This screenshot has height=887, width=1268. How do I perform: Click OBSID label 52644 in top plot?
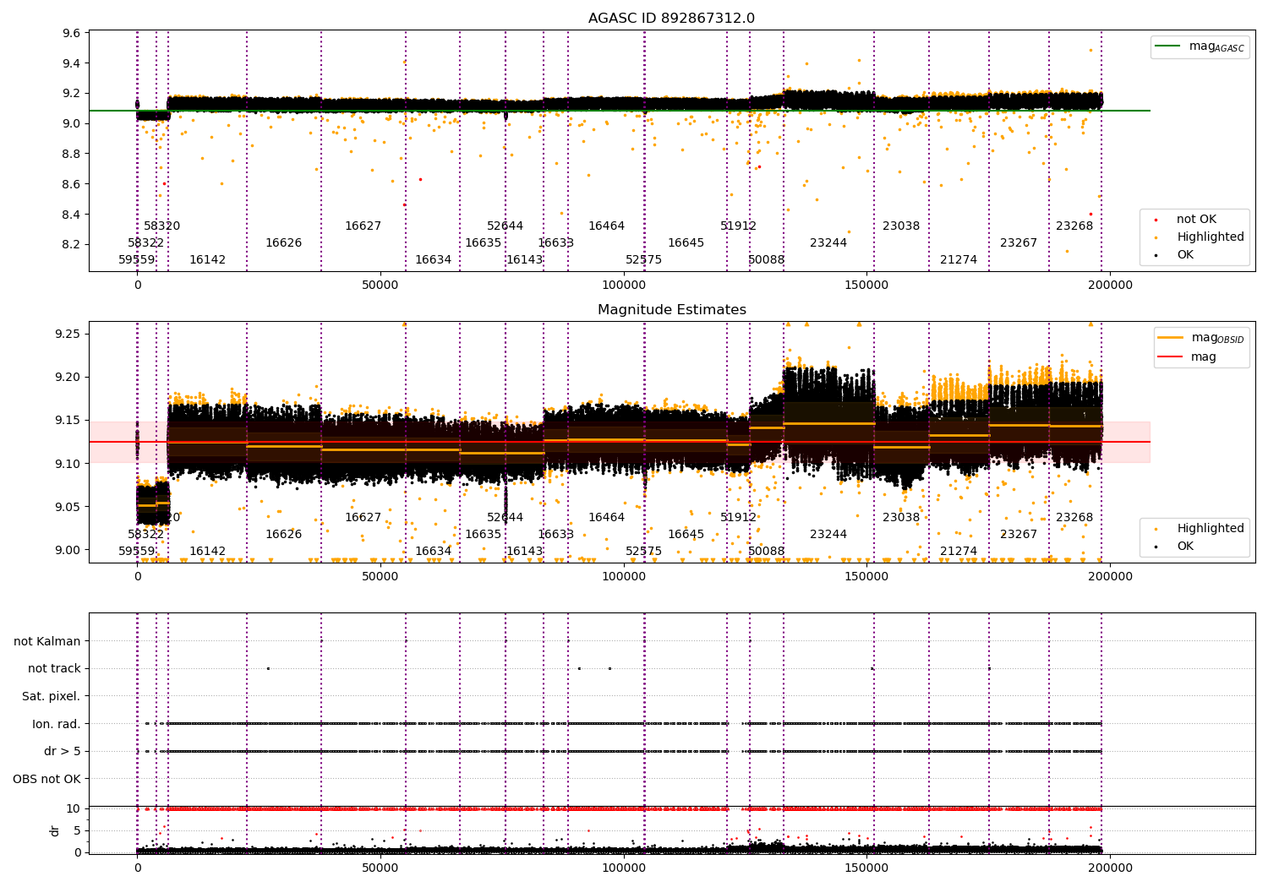[505, 226]
